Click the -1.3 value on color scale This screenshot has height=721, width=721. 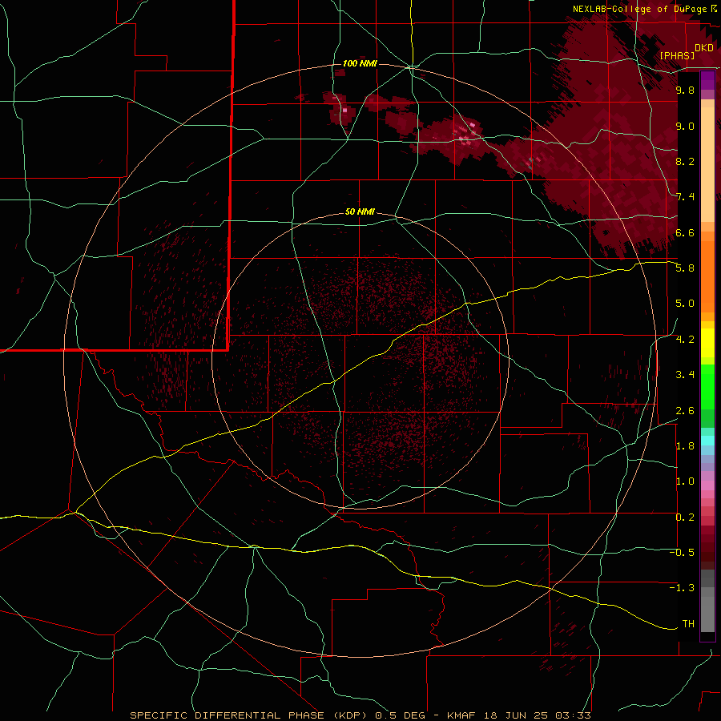pyautogui.click(x=682, y=588)
